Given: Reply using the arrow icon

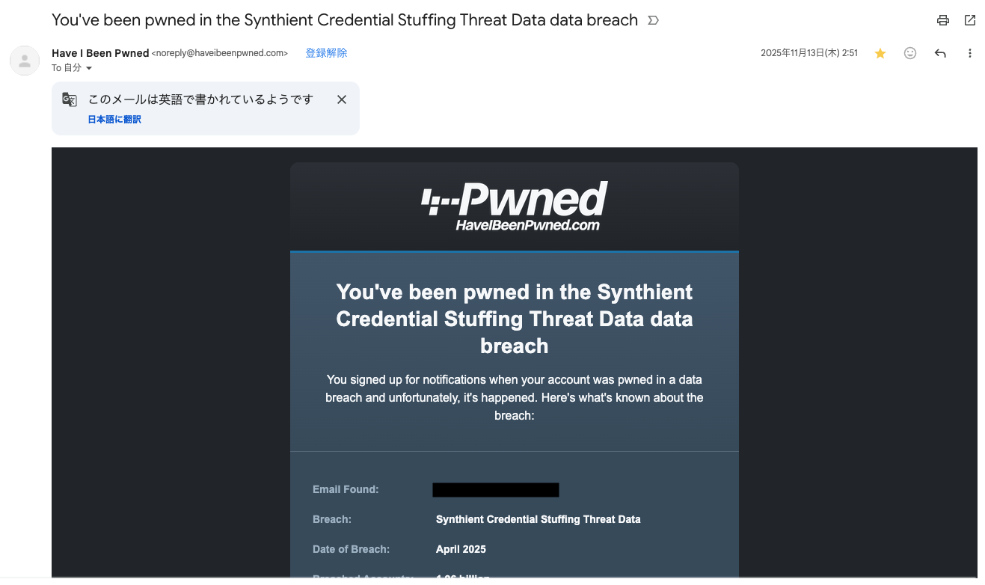Looking at the screenshot, I should pyautogui.click(x=940, y=53).
